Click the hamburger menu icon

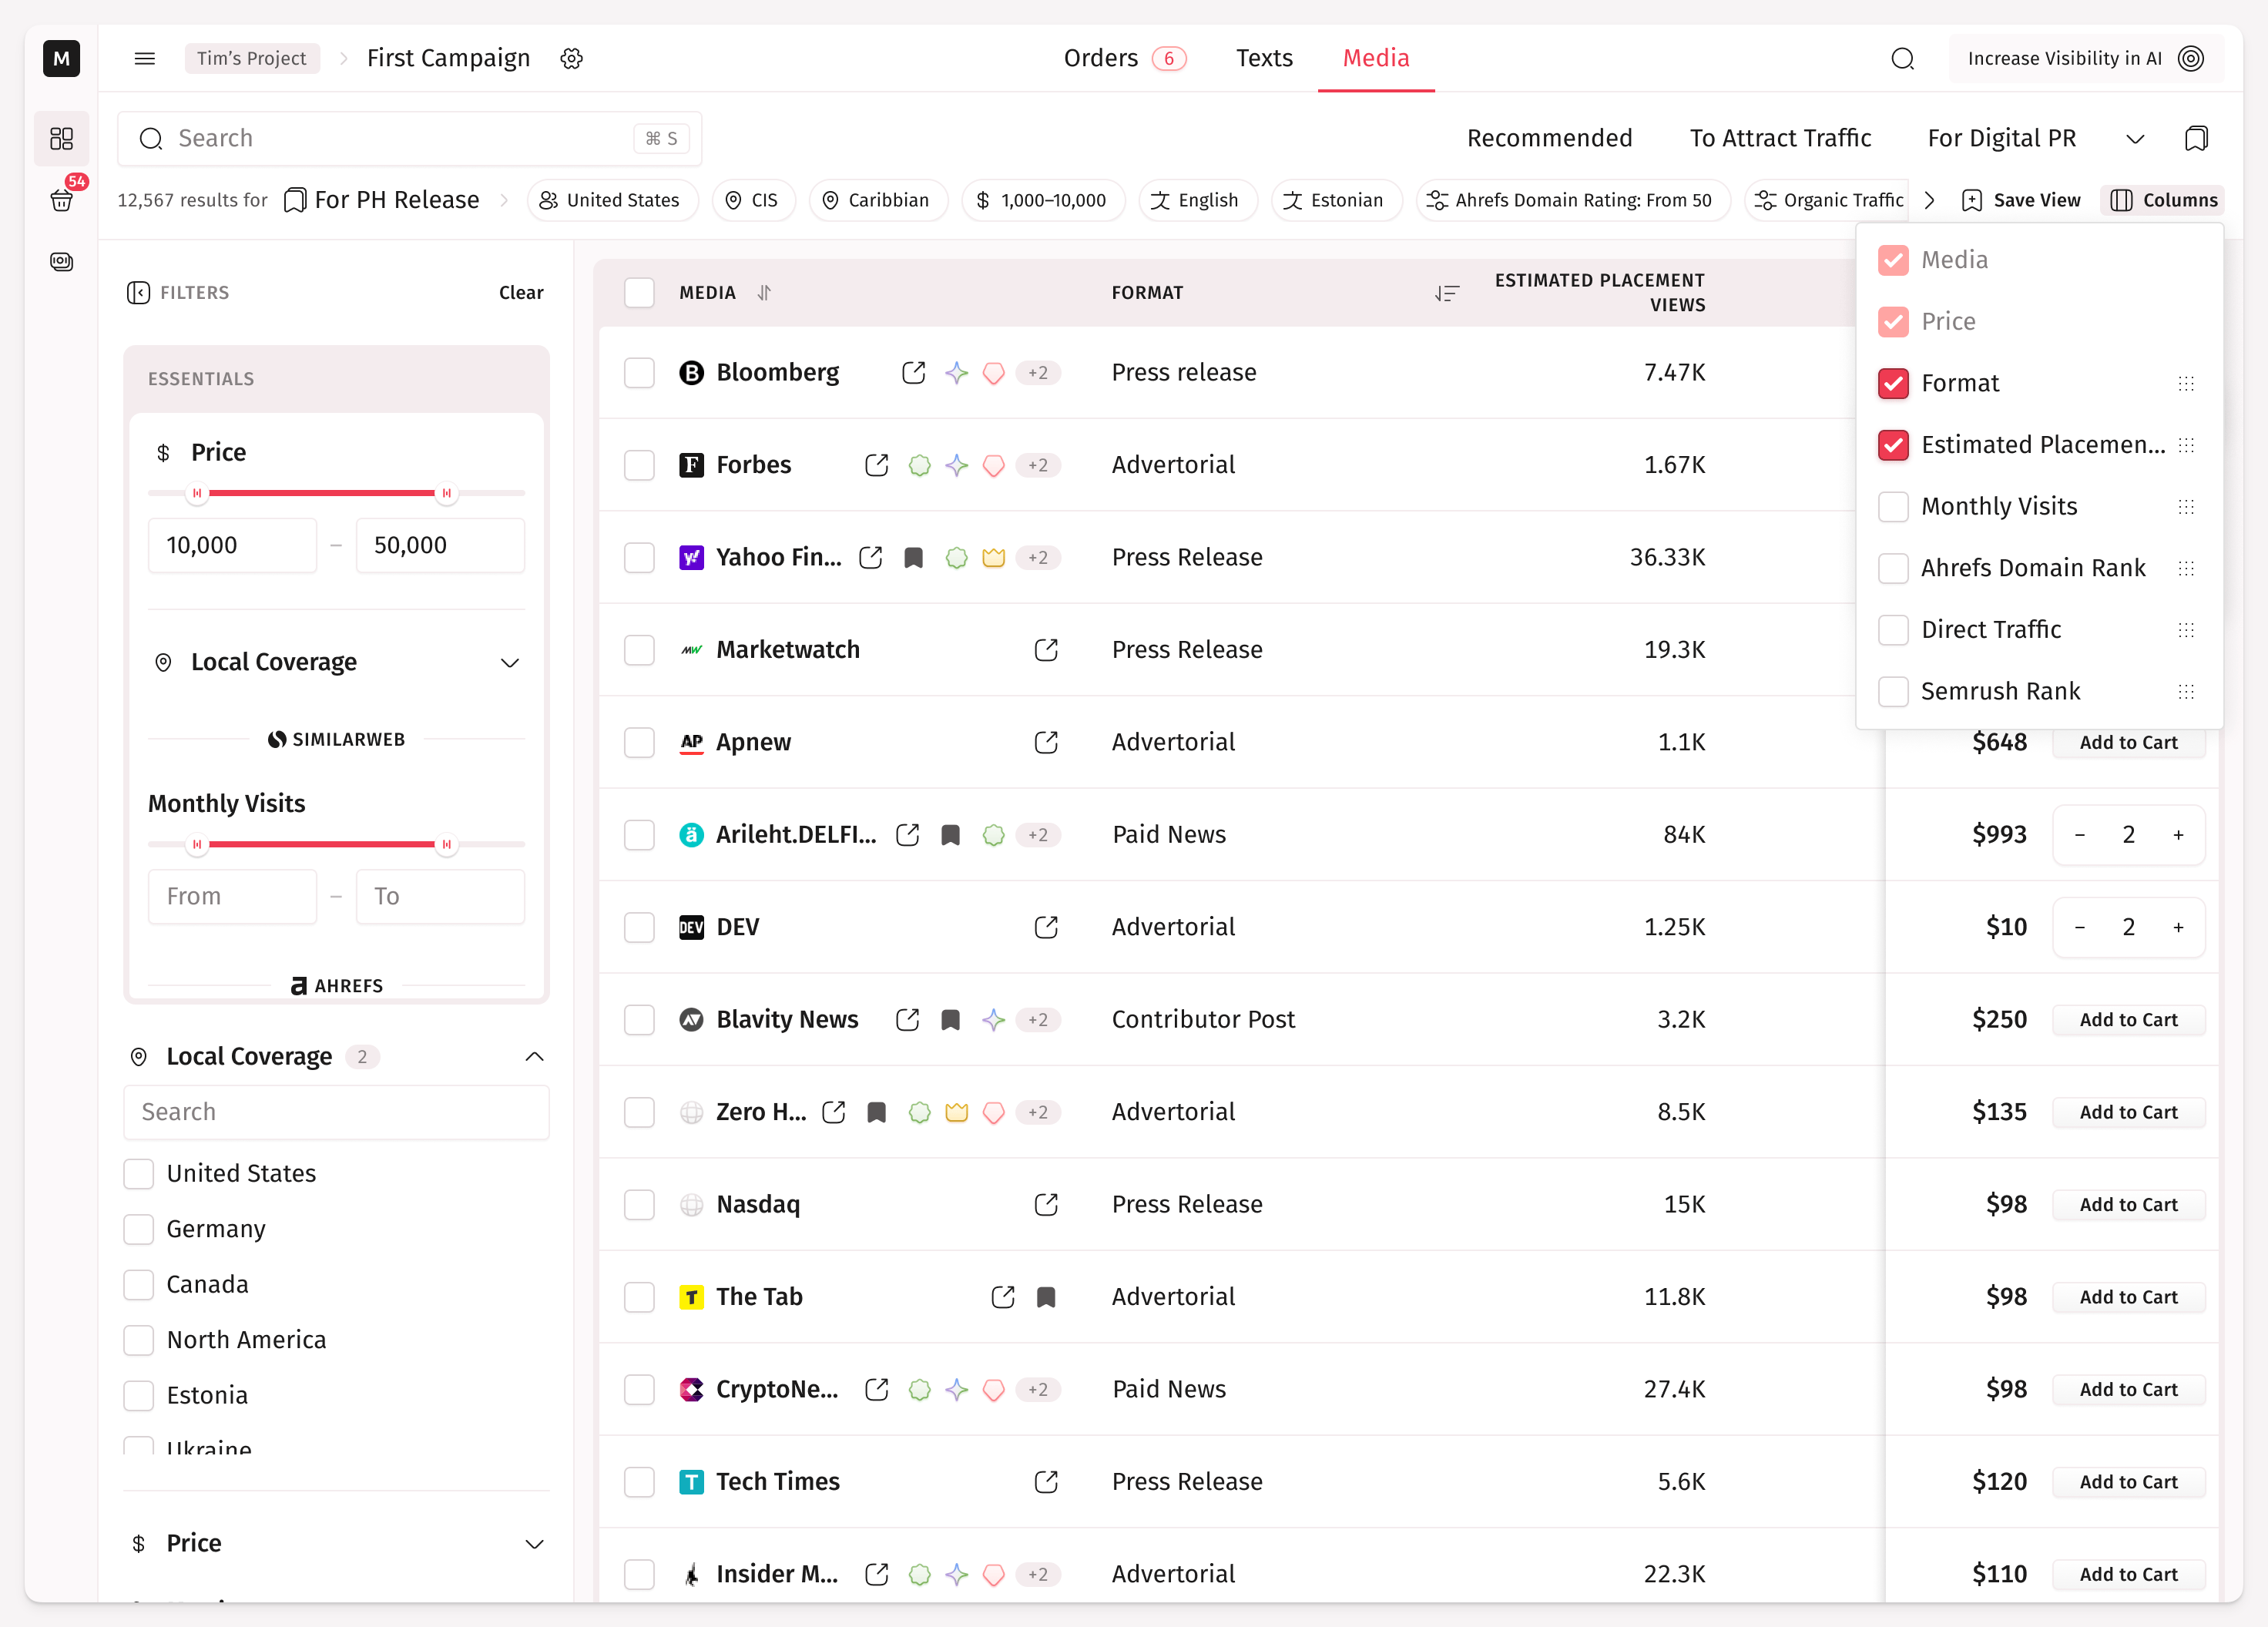click(x=145, y=58)
